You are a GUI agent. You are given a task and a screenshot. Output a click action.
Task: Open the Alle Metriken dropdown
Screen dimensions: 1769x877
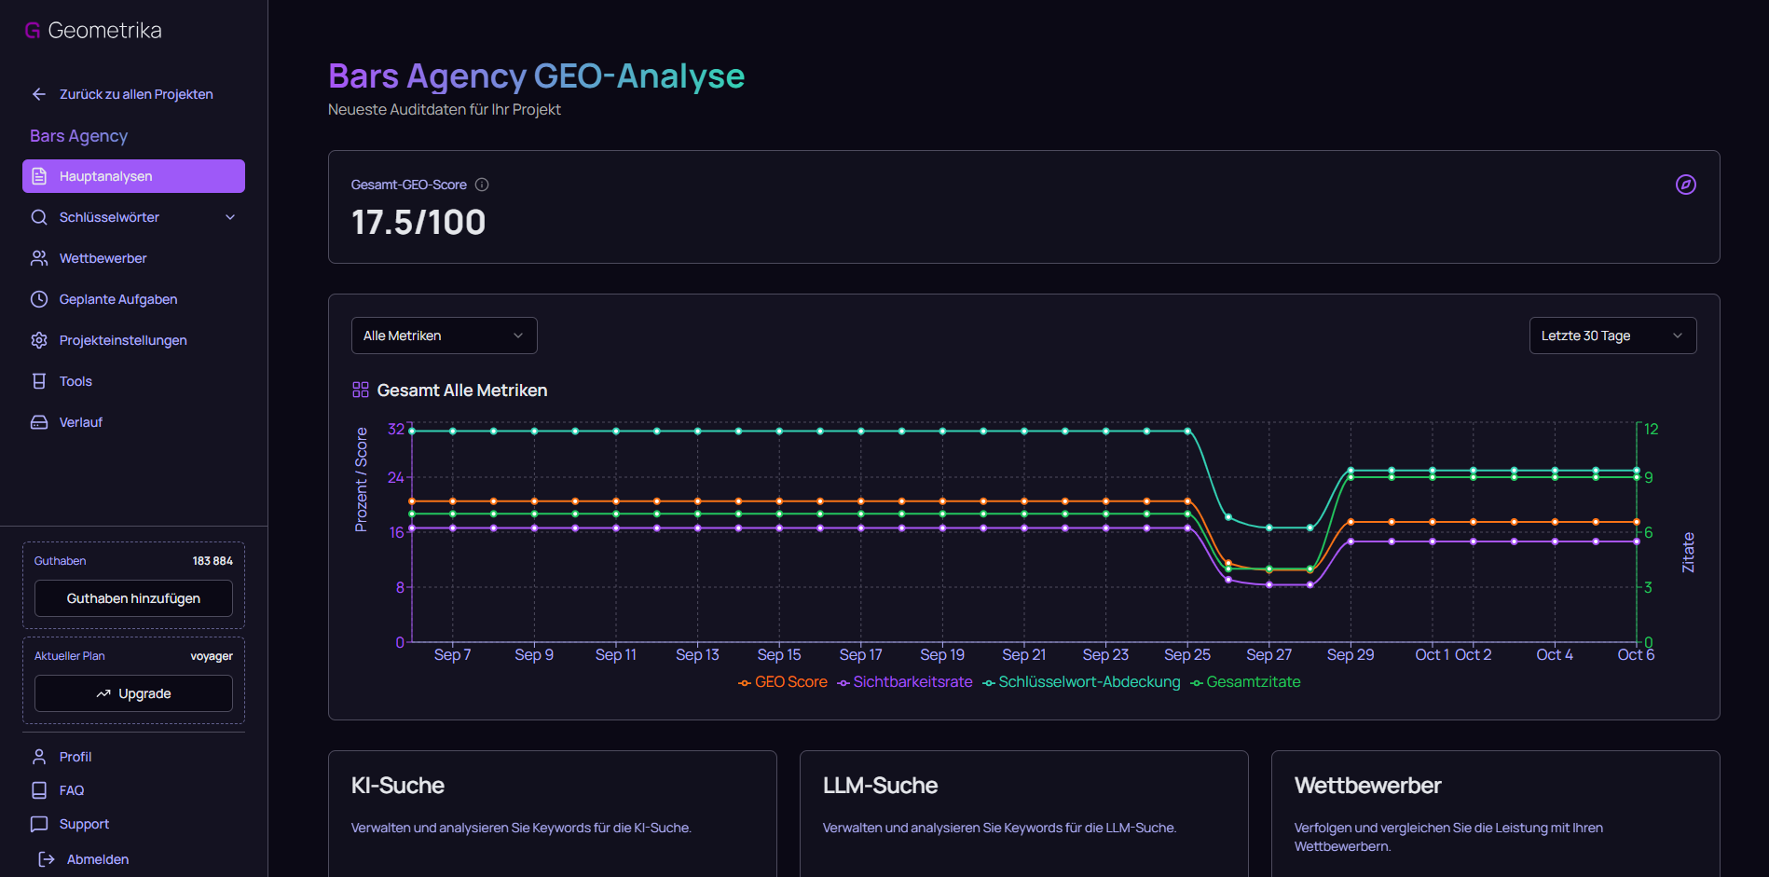444,336
